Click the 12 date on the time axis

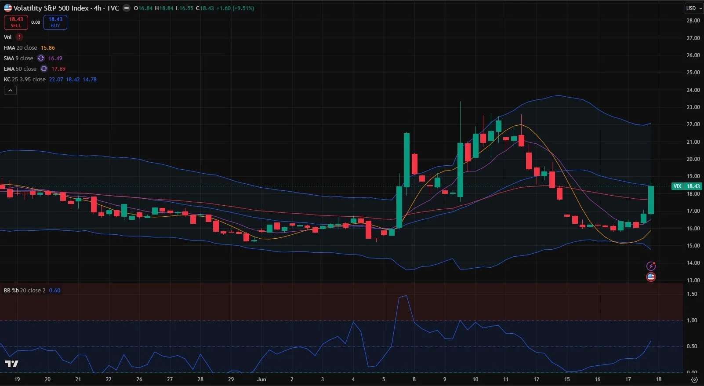(x=537, y=379)
